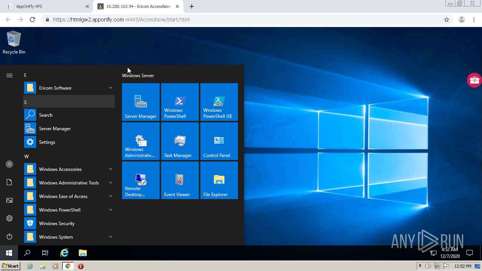
Task: Open the user account icon in Start sidebar
Action: coord(9,164)
